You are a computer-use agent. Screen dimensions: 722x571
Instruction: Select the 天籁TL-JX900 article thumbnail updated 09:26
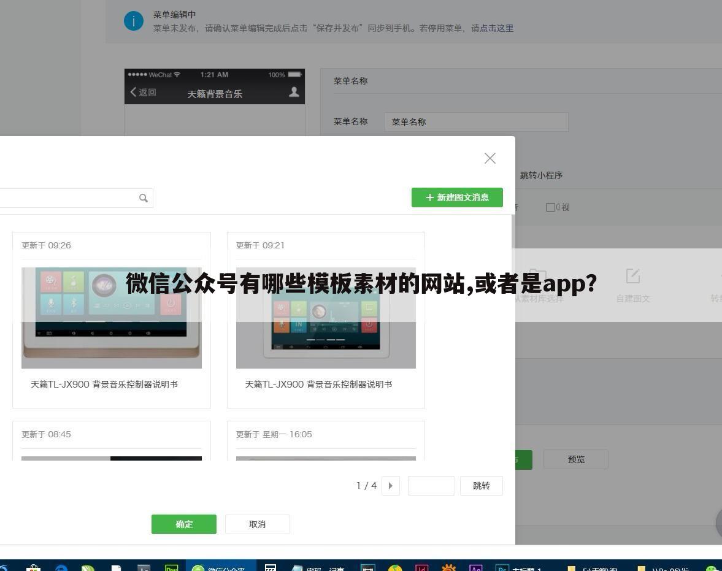(111, 317)
